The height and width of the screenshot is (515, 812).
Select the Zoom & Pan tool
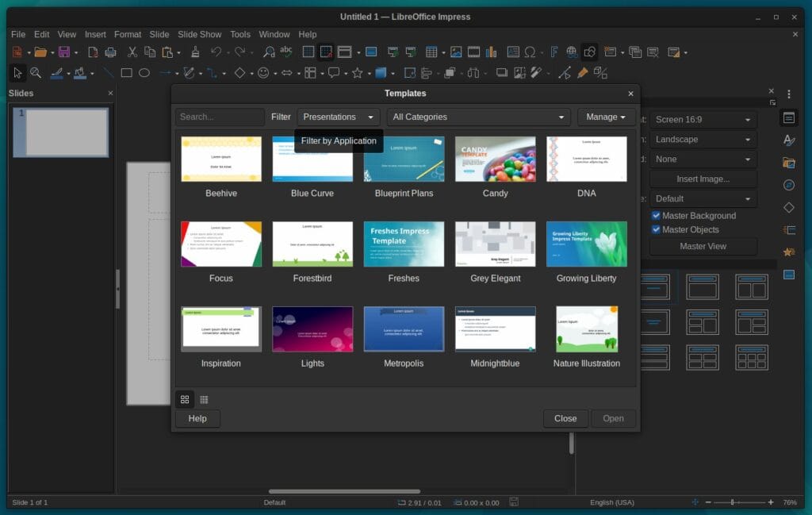(36, 73)
